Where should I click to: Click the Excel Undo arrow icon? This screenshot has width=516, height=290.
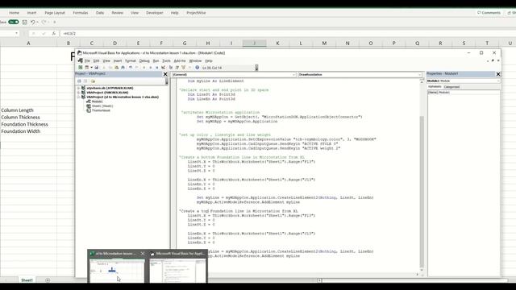pyautogui.click(x=32, y=22)
